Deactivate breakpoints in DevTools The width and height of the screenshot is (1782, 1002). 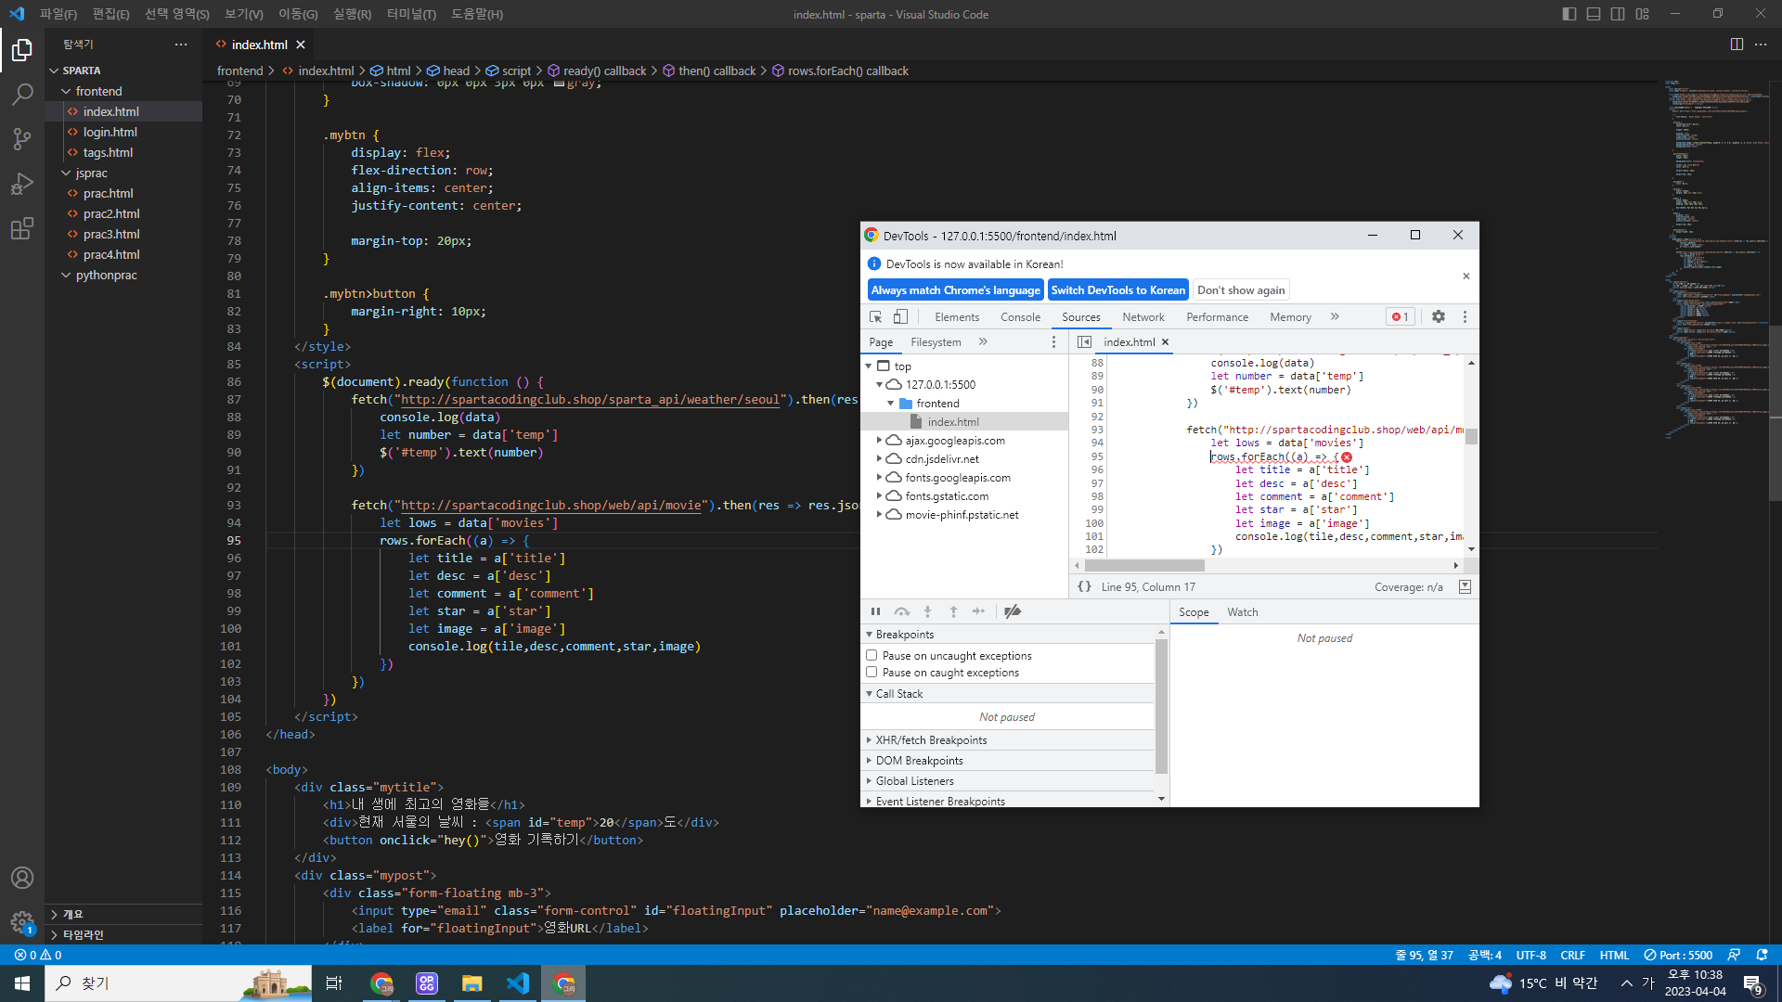[1013, 611]
